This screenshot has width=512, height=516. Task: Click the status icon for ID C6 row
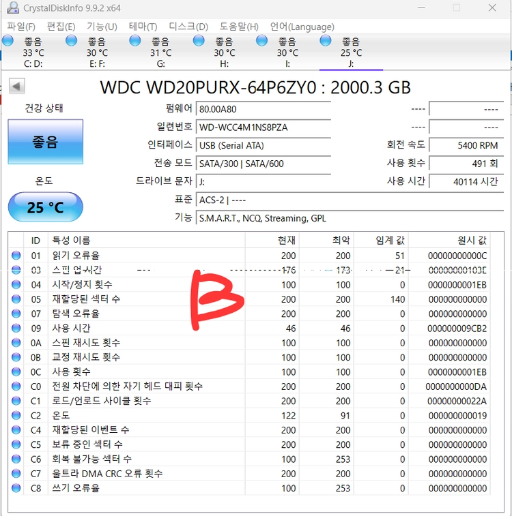[16, 459]
